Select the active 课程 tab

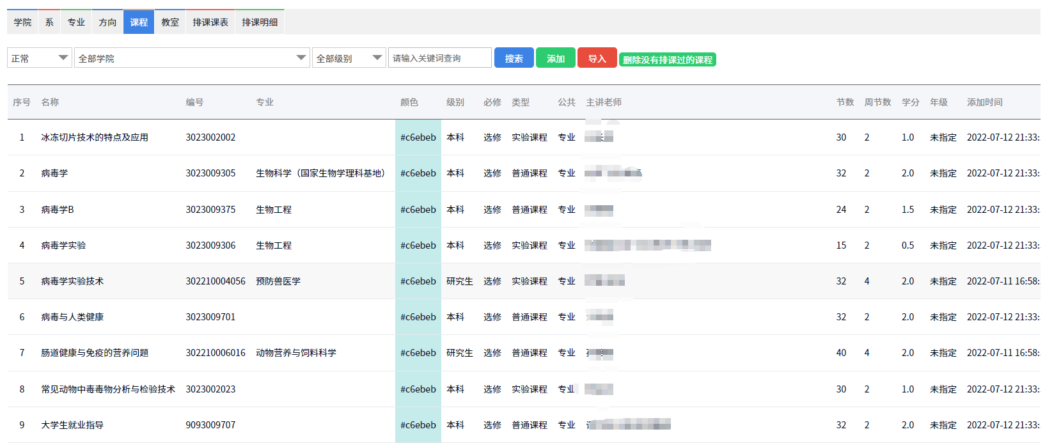click(x=139, y=22)
